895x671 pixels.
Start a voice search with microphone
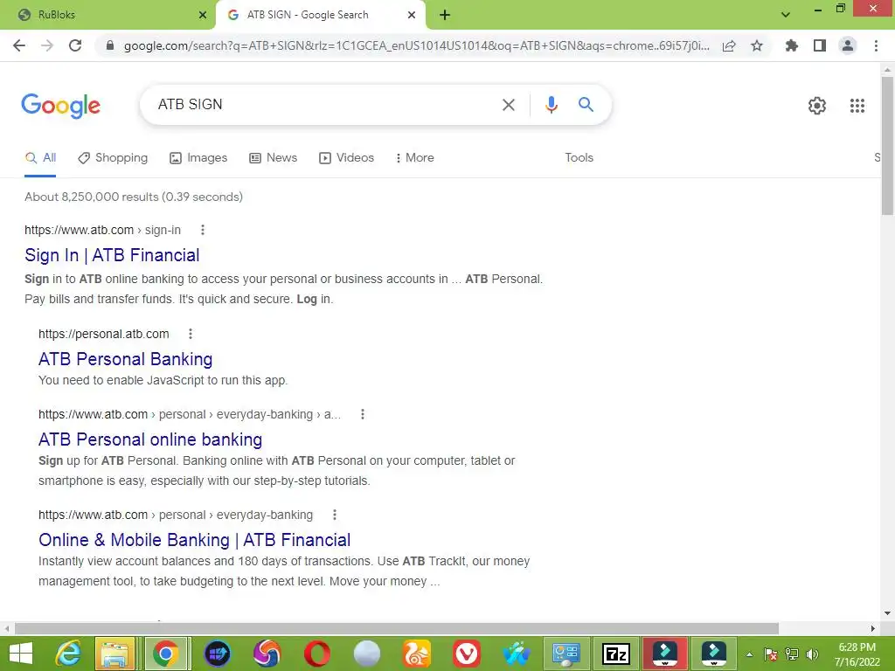[552, 105]
